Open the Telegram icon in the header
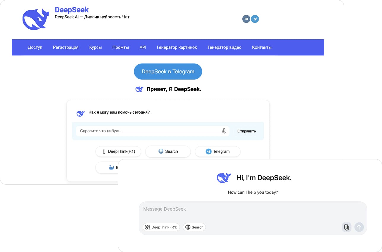 pos(255,19)
